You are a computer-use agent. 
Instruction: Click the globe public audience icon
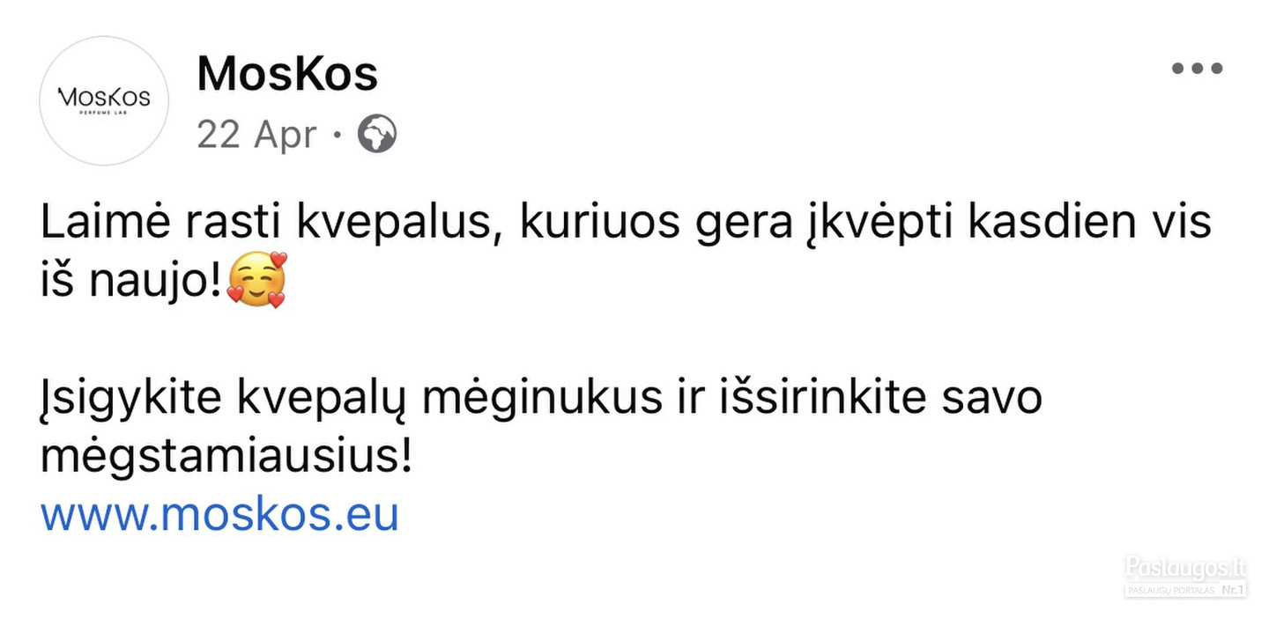[377, 135]
